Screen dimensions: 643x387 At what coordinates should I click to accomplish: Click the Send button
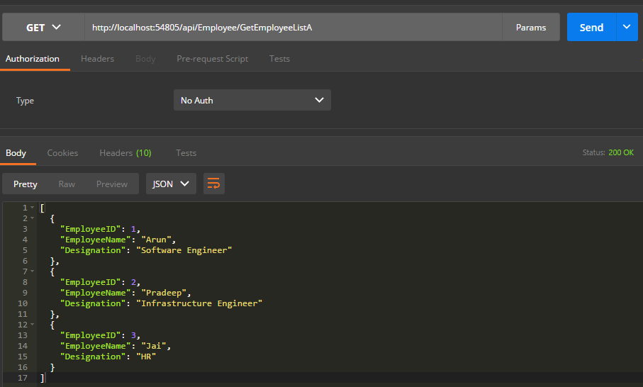(x=591, y=28)
